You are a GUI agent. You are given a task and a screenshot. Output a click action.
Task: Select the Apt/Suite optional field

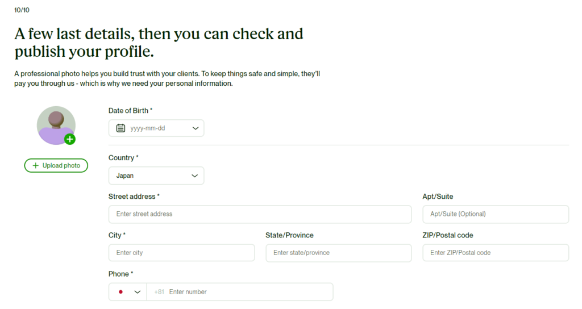[x=496, y=214]
